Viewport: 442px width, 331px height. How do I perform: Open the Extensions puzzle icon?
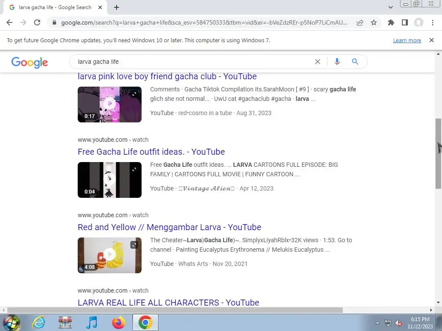coord(391,22)
